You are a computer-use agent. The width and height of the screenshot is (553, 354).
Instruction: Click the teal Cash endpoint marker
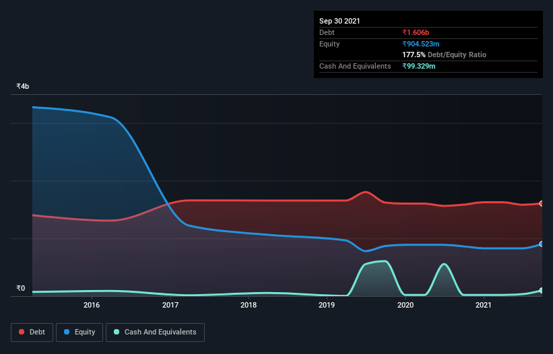[x=542, y=290]
